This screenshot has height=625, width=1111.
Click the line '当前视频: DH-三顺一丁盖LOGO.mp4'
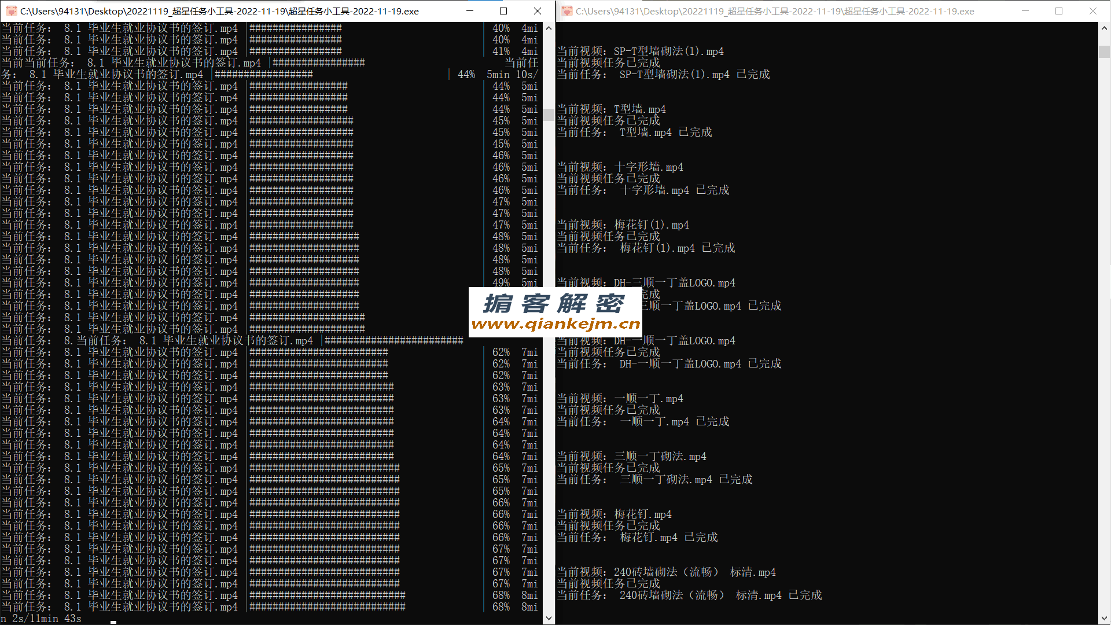[646, 282]
